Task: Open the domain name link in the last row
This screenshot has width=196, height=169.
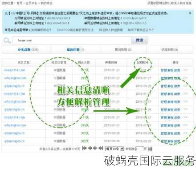Action: pos(14,141)
